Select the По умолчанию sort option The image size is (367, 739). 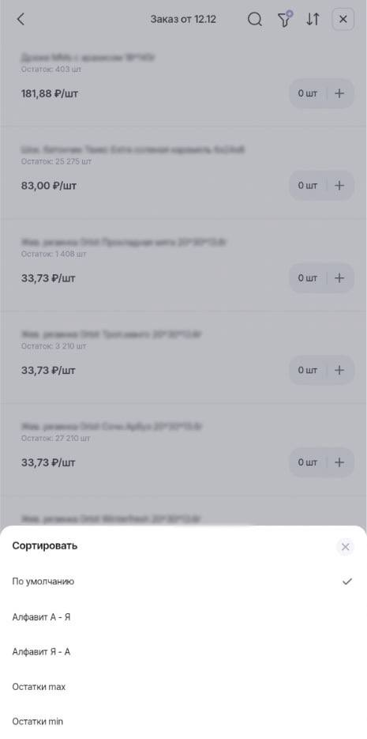pyautogui.click(x=183, y=582)
